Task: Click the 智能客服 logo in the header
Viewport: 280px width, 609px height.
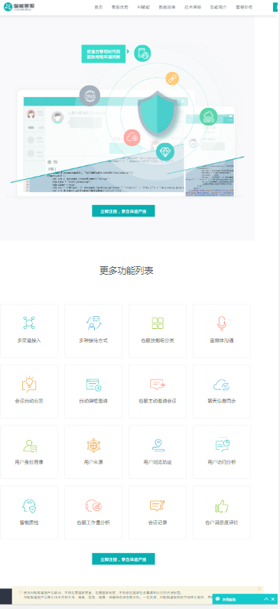Action: (x=18, y=7)
